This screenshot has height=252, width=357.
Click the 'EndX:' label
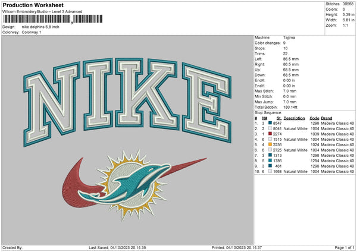point(260,80)
